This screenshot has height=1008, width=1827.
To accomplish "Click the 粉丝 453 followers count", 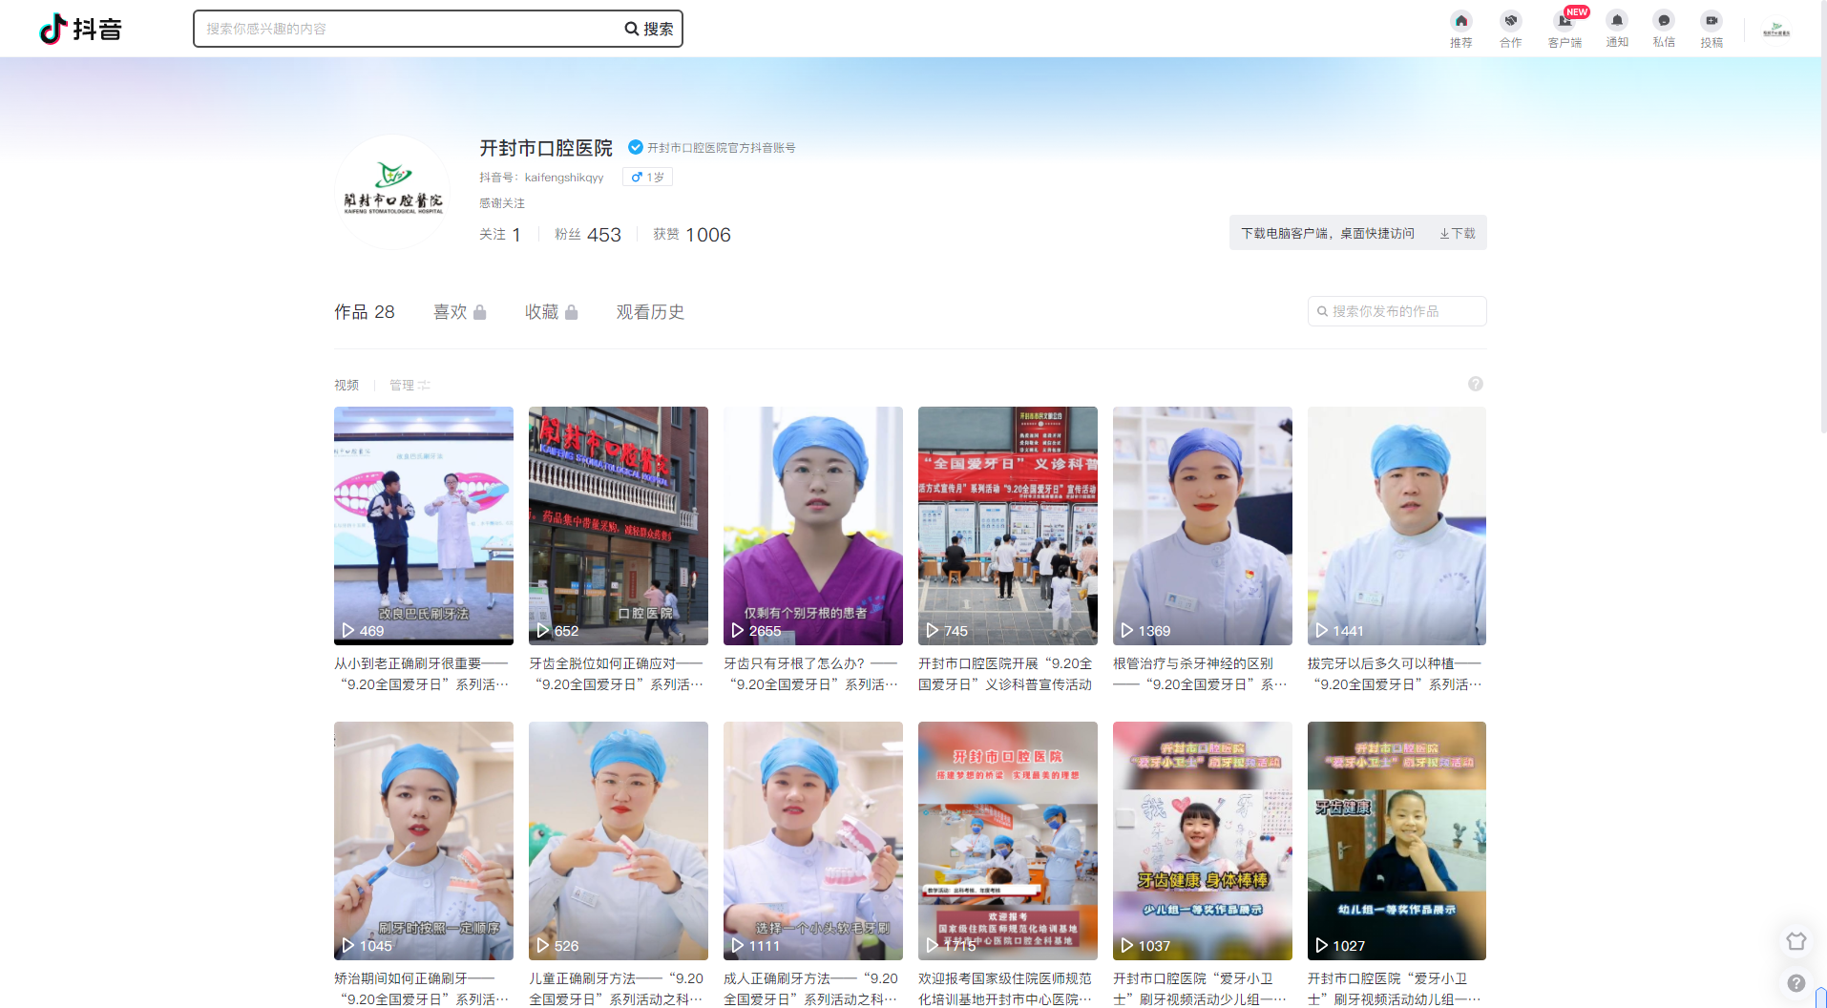I will 587,235.
